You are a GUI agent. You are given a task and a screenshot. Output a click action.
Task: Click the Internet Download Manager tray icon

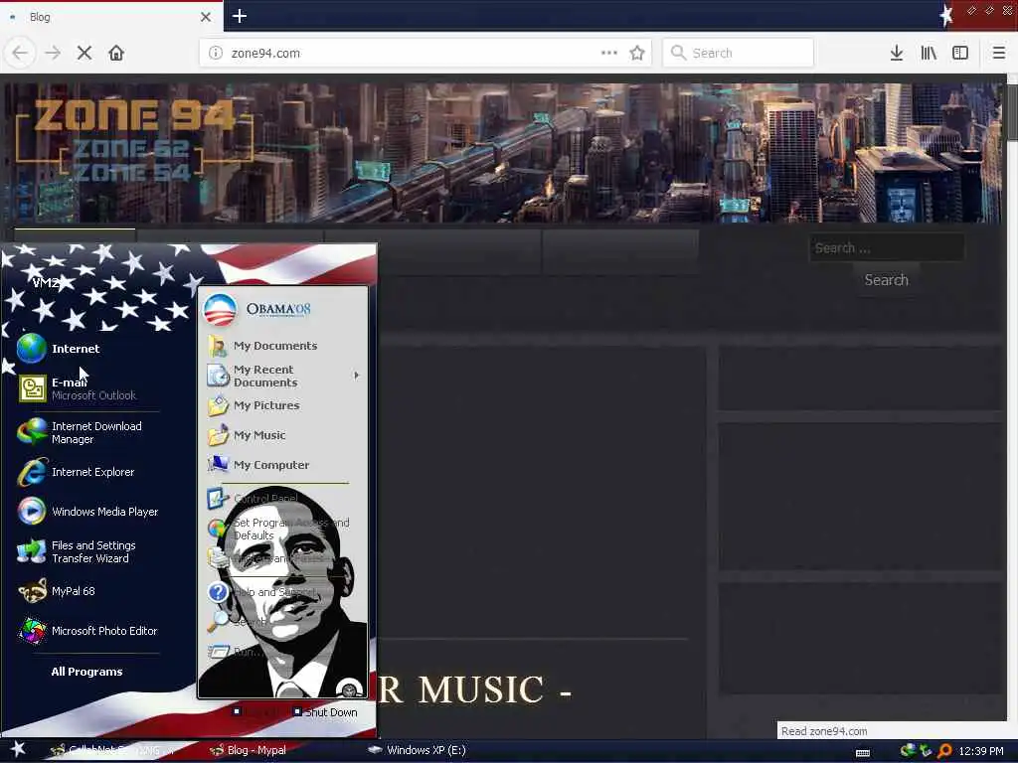pyautogui.click(x=908, y=751)
